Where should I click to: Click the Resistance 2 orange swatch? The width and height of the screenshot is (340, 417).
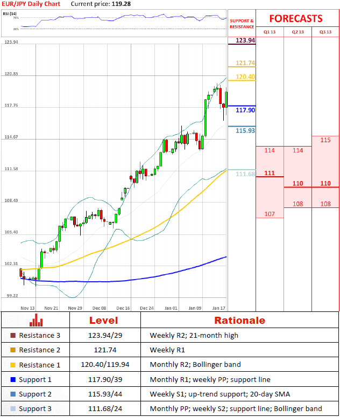13,350
